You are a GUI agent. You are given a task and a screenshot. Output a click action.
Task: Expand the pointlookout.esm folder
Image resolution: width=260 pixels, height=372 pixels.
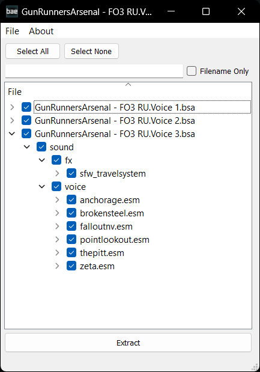(x=57, y=240)
